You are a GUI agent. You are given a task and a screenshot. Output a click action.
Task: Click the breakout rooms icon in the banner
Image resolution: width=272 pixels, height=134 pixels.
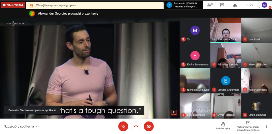pos(31,6)
